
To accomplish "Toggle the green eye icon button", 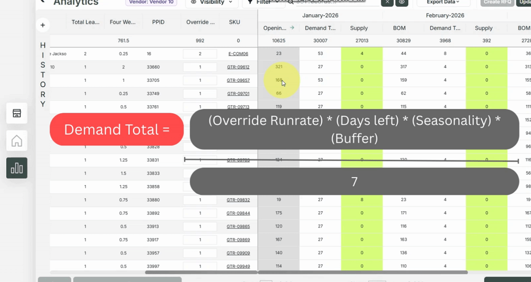I will [402, 2].
